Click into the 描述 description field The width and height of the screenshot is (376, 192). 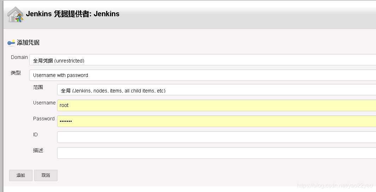tap(217, 153)
